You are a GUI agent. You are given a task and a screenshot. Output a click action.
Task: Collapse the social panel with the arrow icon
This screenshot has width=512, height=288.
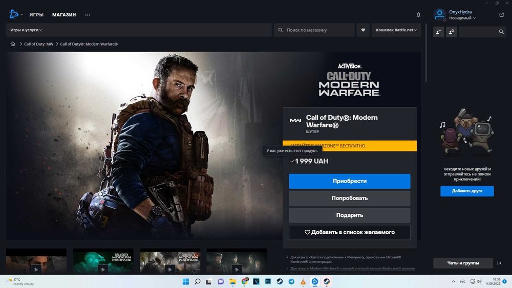pyautogui.click(x=499, y=263)
